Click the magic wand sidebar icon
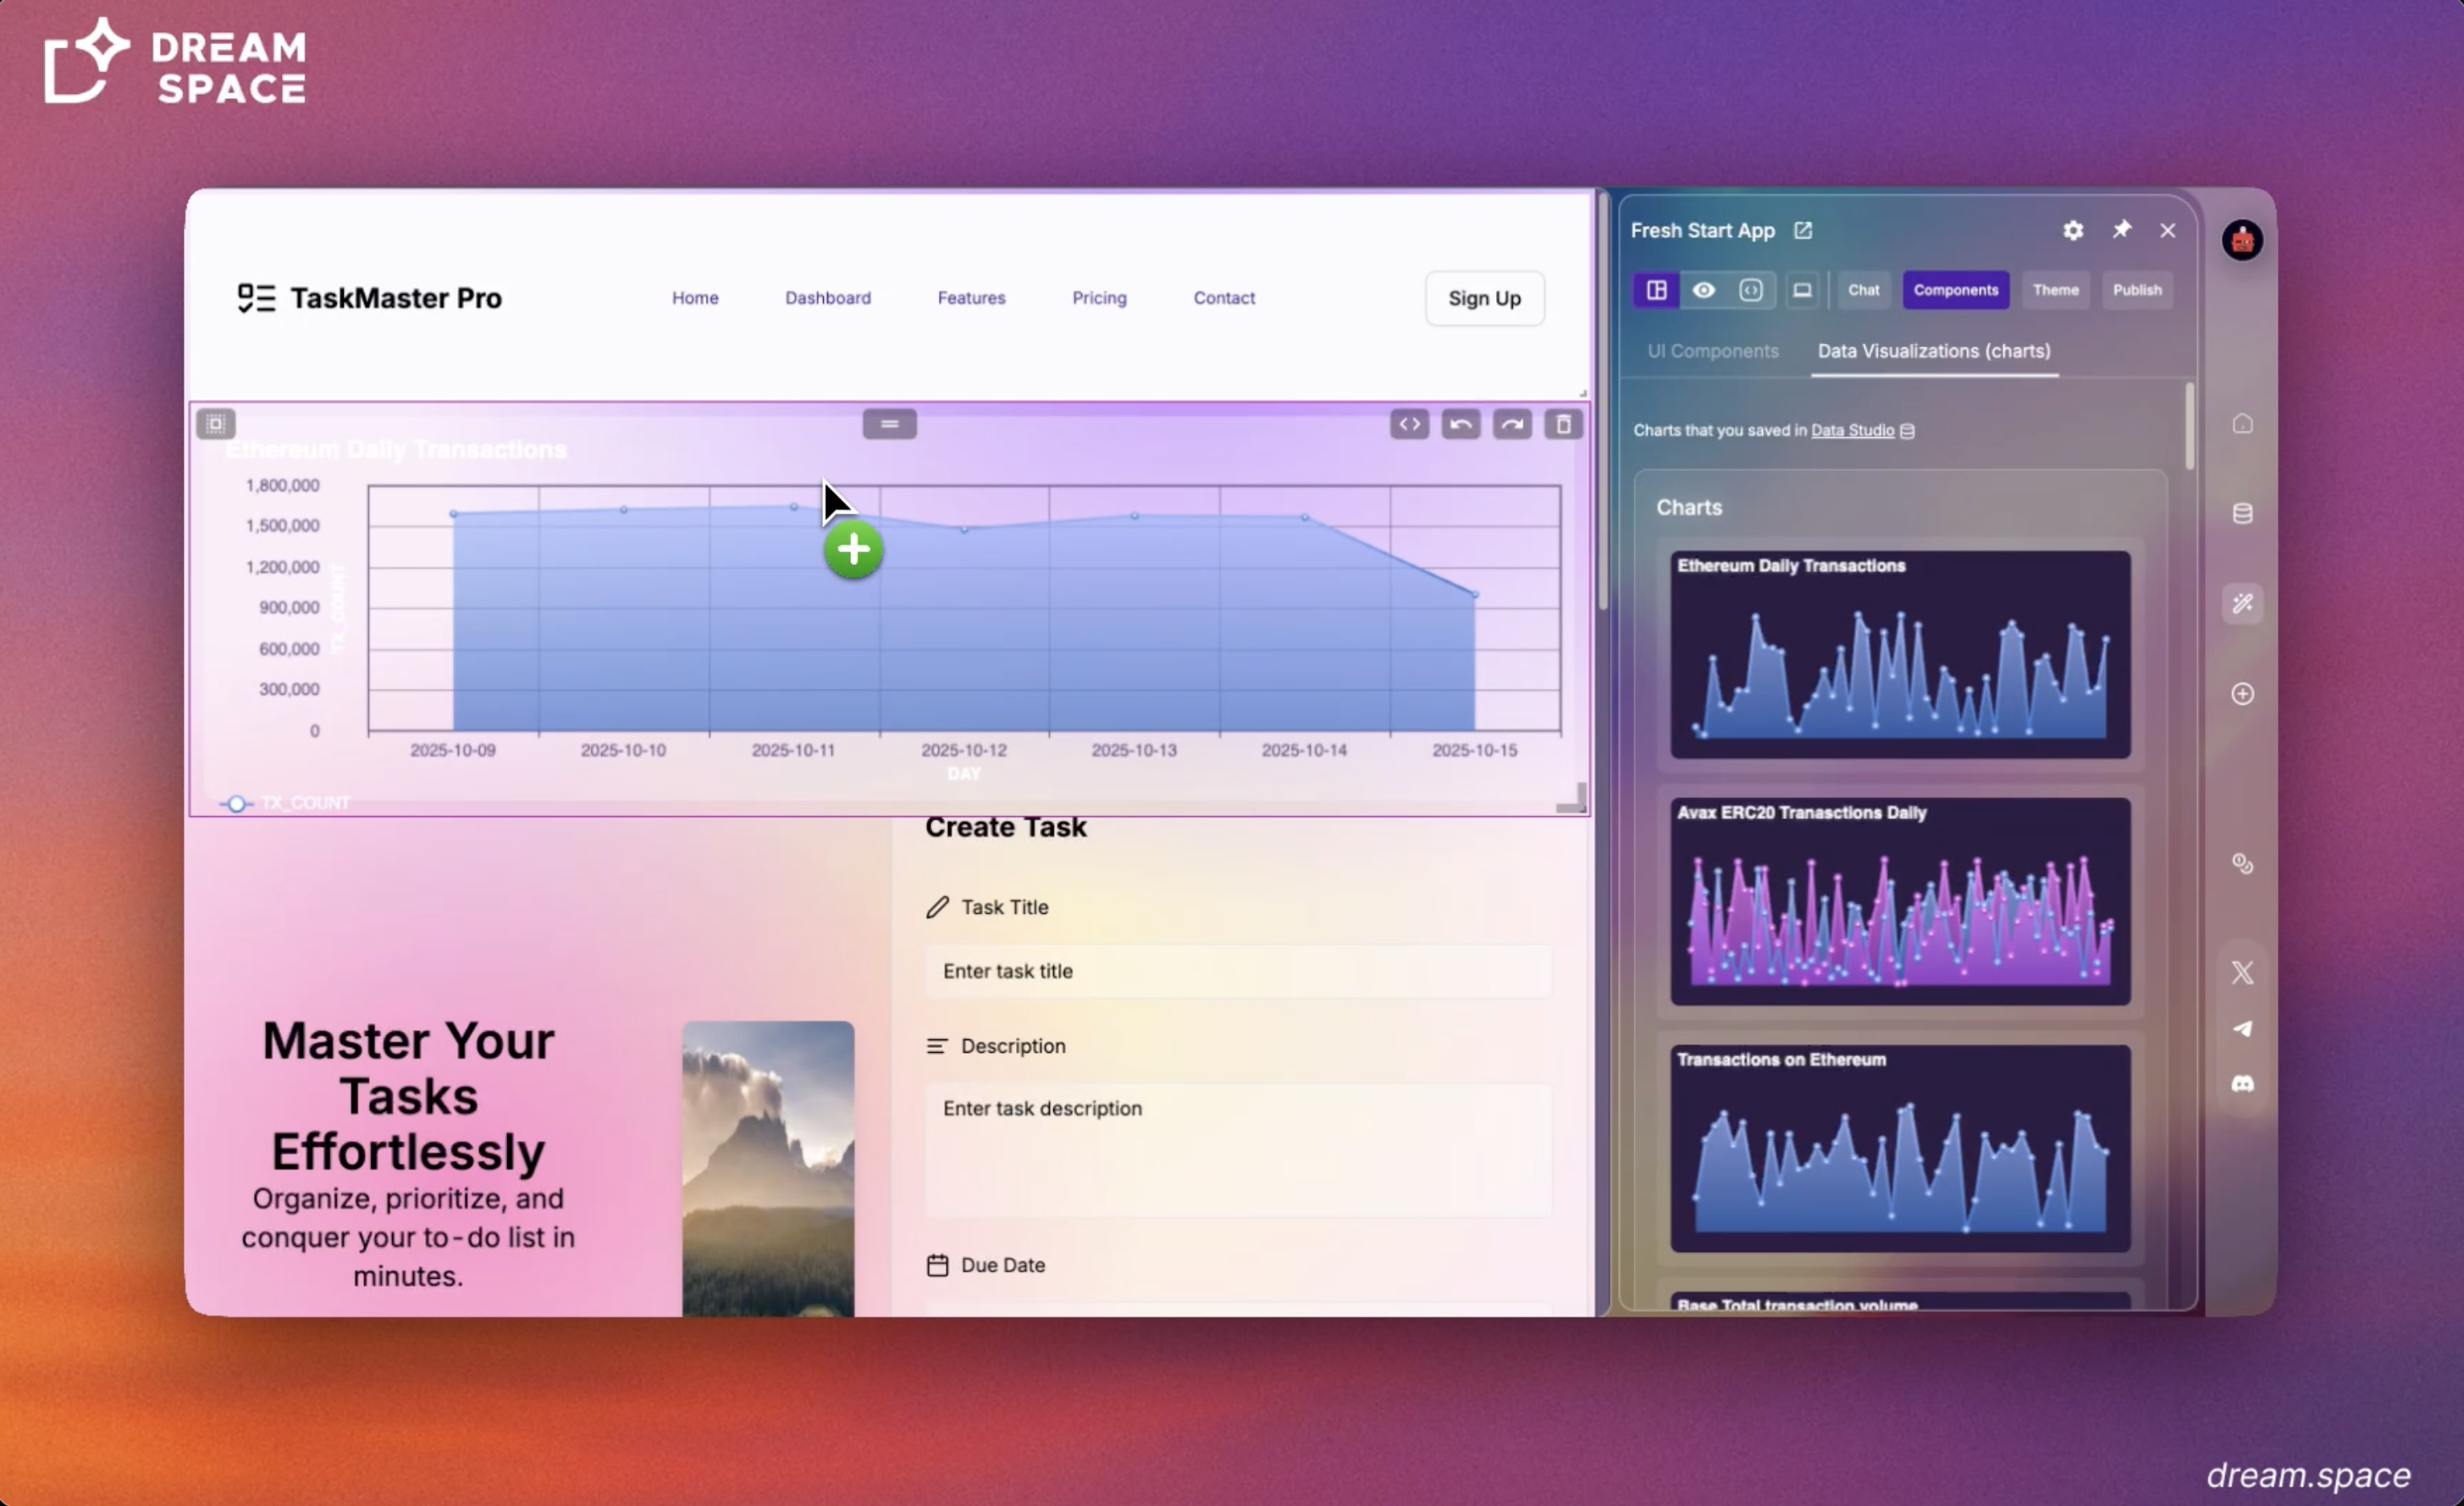2464x1506 pixels. pyautogui.click(x=2242, y=603)
